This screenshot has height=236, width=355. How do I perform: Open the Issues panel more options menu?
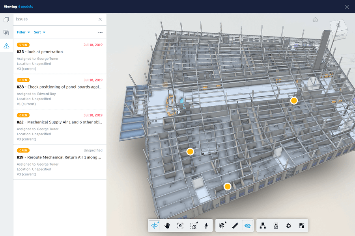pos(100,33)
